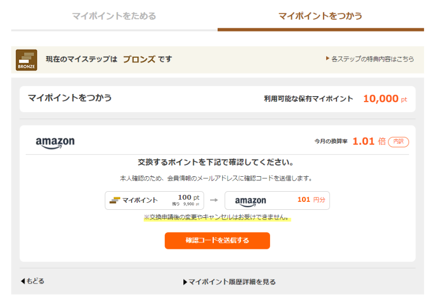Click the highlighted cancellation notice text
This screenshot has width=432, height=299.
218,217
